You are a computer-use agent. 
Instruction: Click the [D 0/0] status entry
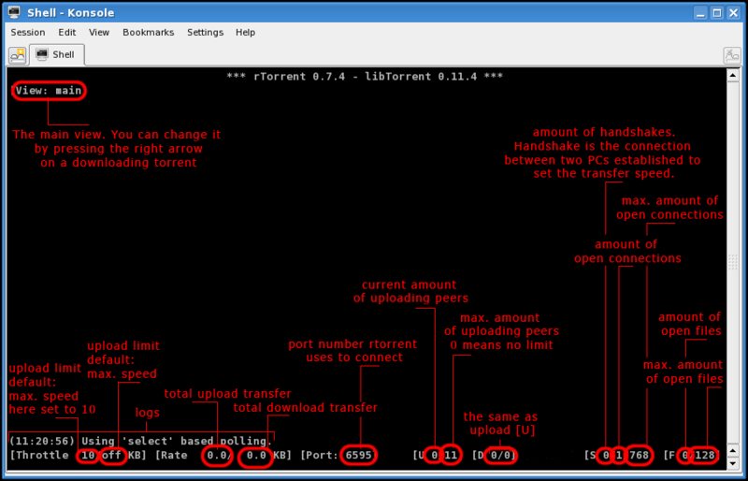pyautogui.click(x=496, y=455)
